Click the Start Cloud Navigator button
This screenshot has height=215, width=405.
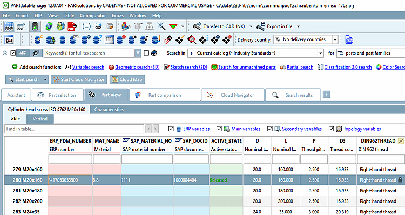point(79,79)
